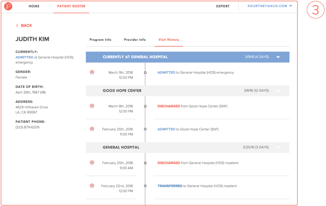Click the signal icon beside February 22nd transfer
The width and height of the screenshot is (326, 206).
[92, 186]
